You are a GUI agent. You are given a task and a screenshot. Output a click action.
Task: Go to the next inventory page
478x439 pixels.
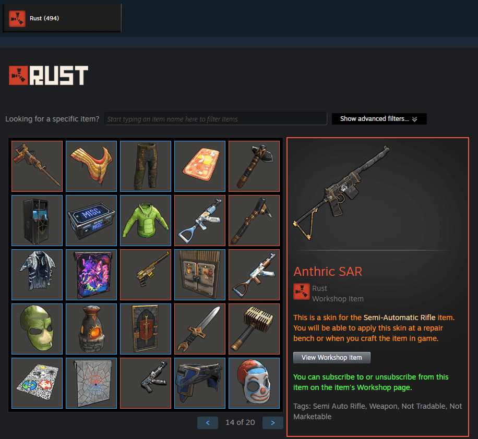coord(272,422)
